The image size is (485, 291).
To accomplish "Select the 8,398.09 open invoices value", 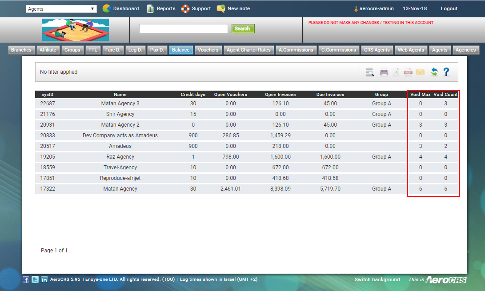I will pos(281,189).
